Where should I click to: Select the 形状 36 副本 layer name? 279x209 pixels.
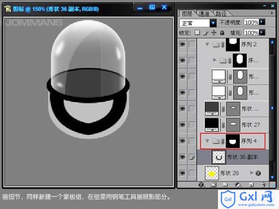[242, 157]
